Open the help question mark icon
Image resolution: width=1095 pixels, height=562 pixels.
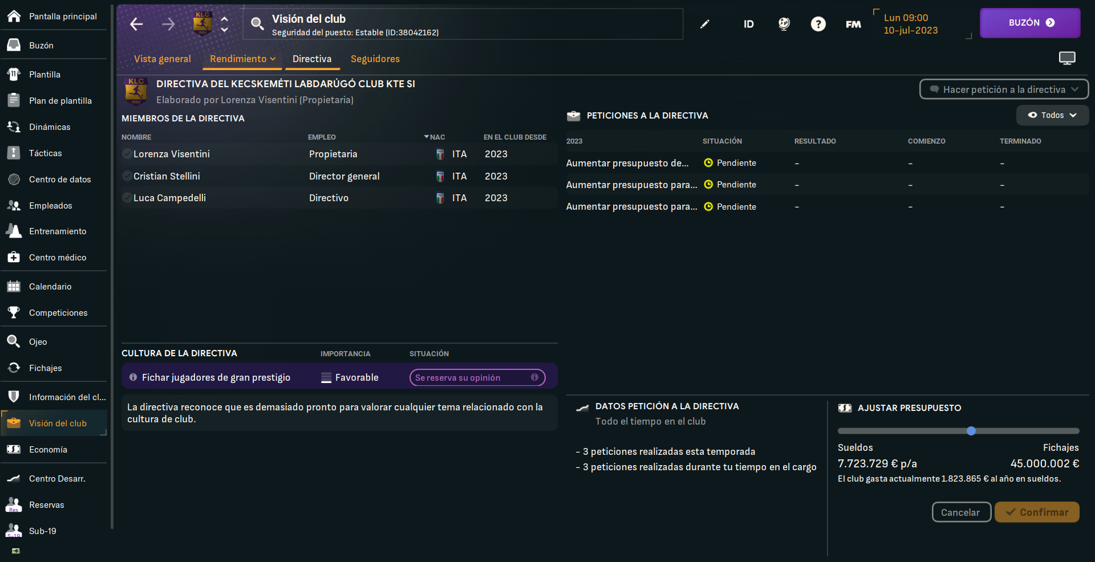pos(818,24)
